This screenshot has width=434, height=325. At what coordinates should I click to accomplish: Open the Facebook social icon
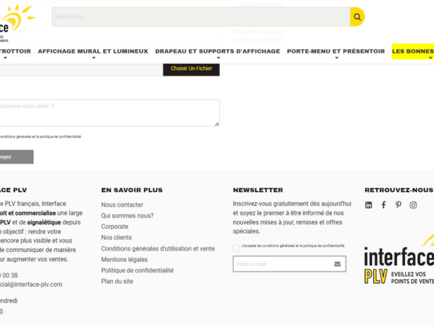click(x=383, y=205)
